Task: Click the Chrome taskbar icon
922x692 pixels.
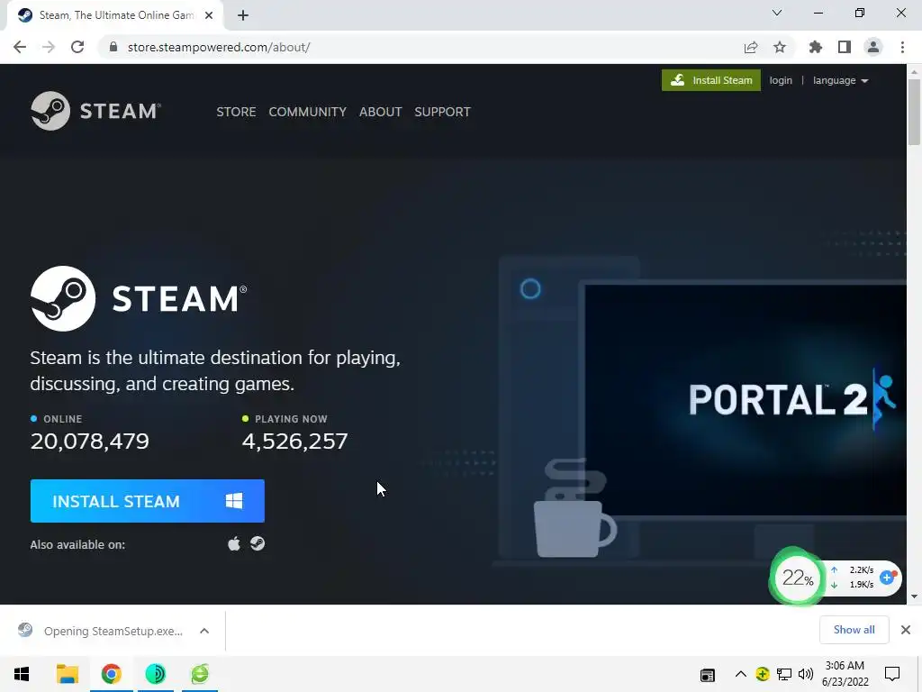Action: click(x=111, y=674)
